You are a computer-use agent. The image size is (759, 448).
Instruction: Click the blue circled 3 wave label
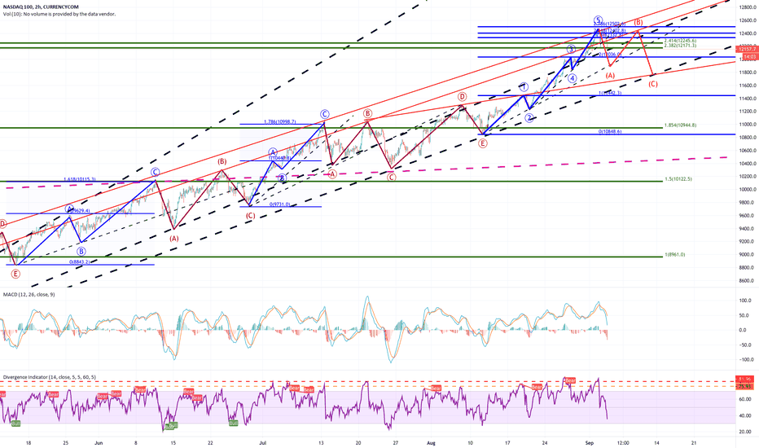pyautogui.click(x=571, y=49)
